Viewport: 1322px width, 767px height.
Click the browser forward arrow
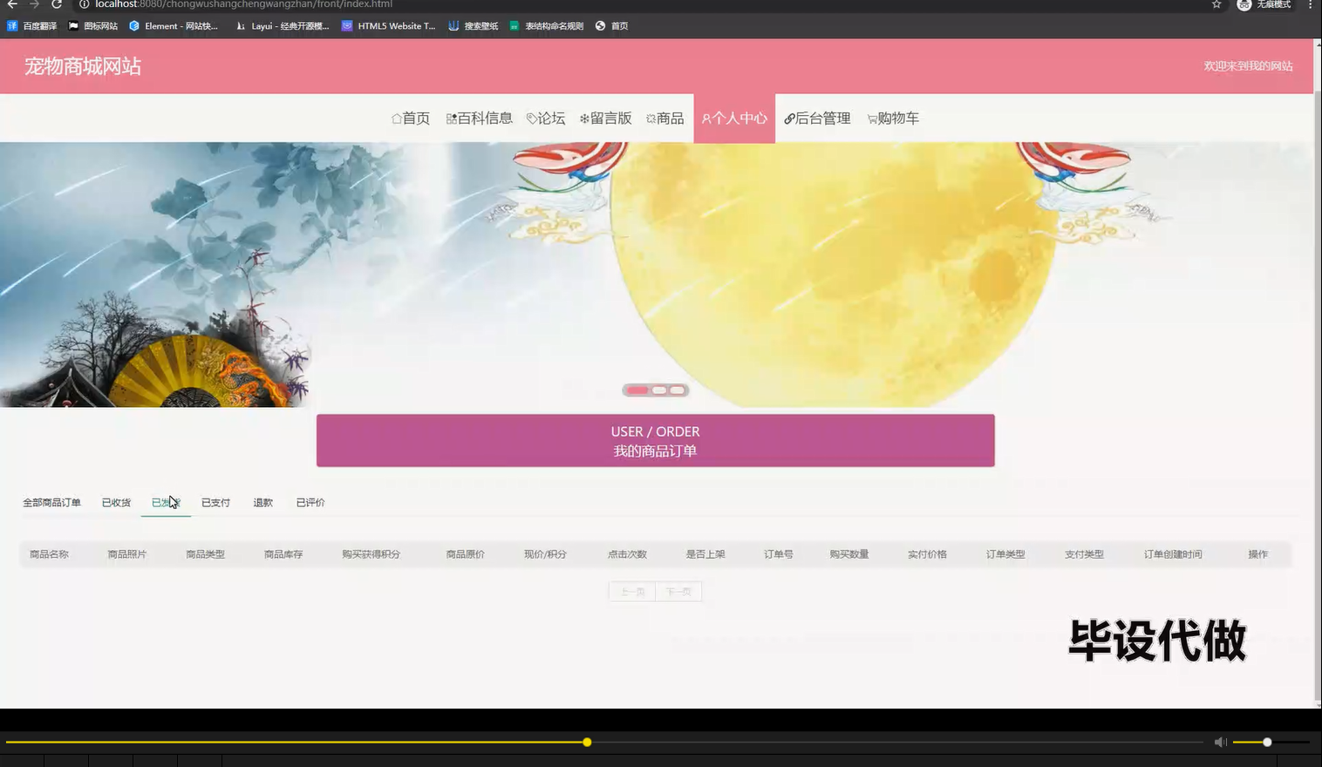coord(35,4)
